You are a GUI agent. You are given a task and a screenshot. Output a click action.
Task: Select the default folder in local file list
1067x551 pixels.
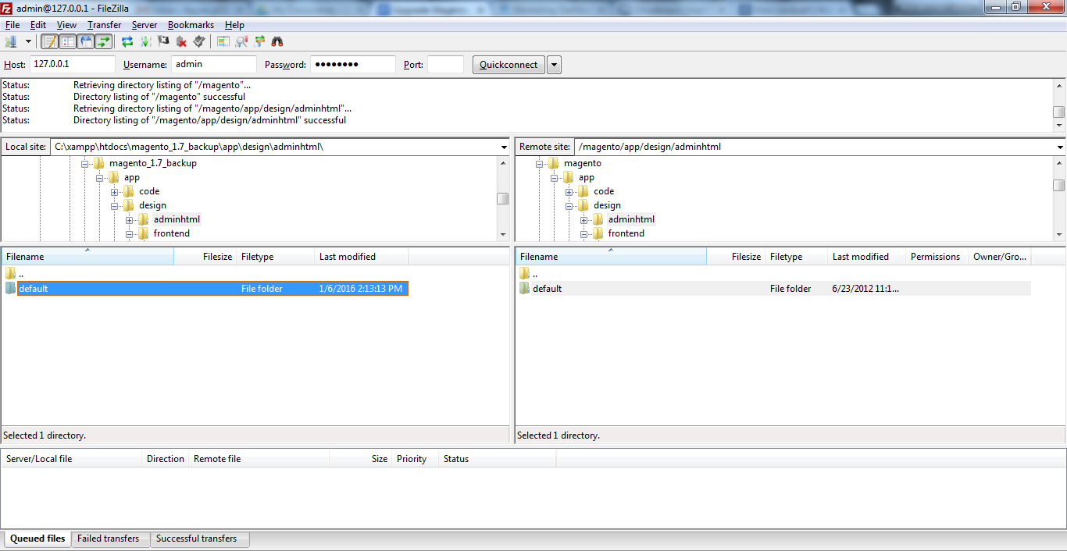click(206, 289)
